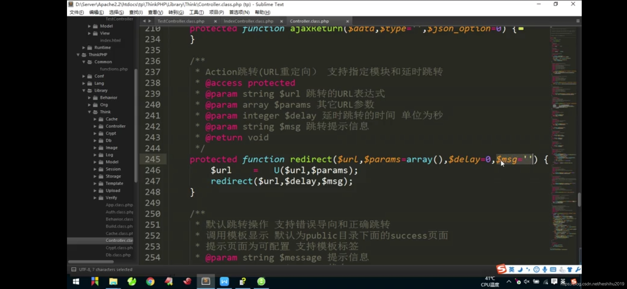Toggle the system volume mute icon
This screenshot has height=289, width=627.
(x=527, y=282)
